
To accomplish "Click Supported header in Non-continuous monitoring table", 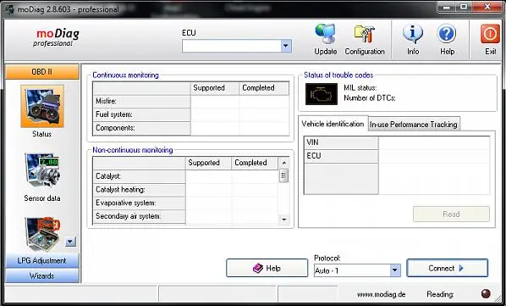I will coord(208,163).
